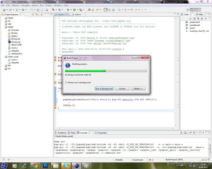Open Photoshop from the taskbar

pos(45,165)
